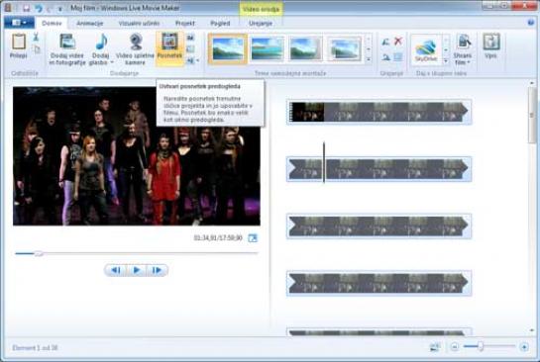Click the Prilepi (paste) clipboard icon
The height and width of the screenshot is (362, 540).
(19, 42)
